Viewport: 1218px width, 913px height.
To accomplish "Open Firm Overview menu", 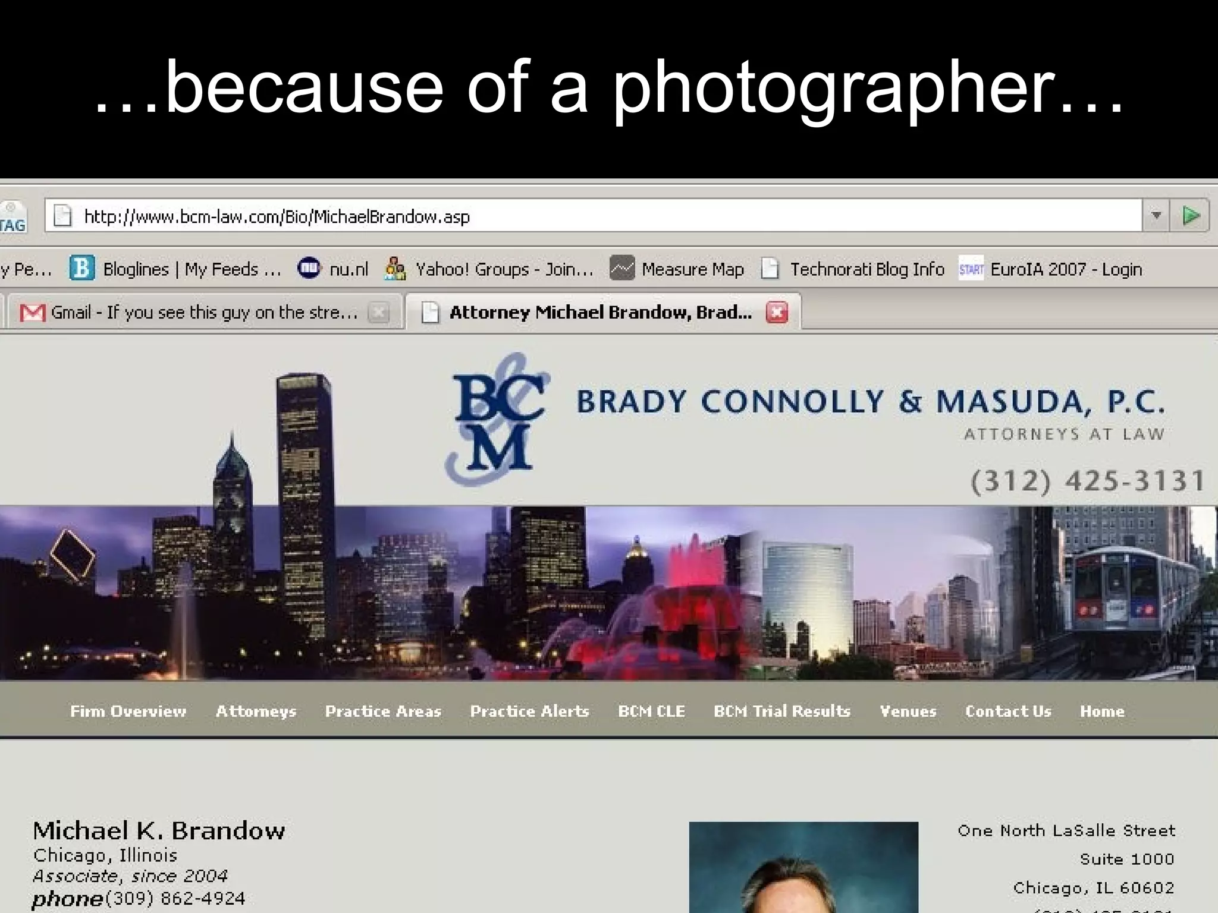I will 128,711.
